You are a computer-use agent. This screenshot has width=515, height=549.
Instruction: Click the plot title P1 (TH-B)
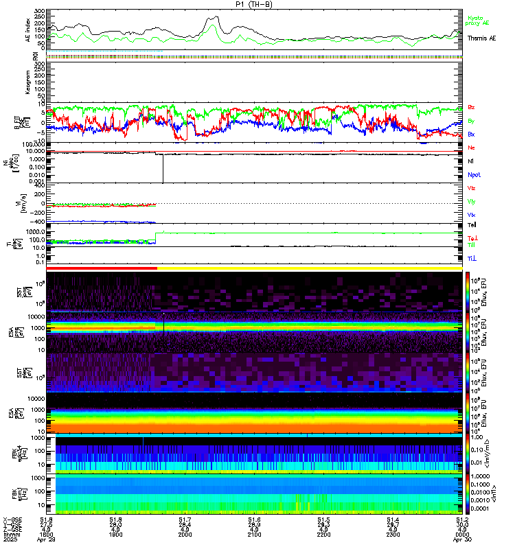click(253, 4)
